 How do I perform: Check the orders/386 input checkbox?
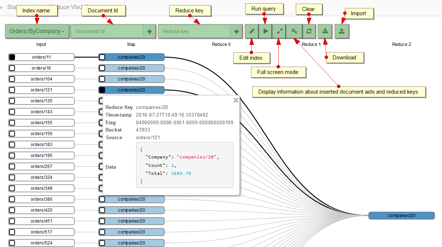12,199
